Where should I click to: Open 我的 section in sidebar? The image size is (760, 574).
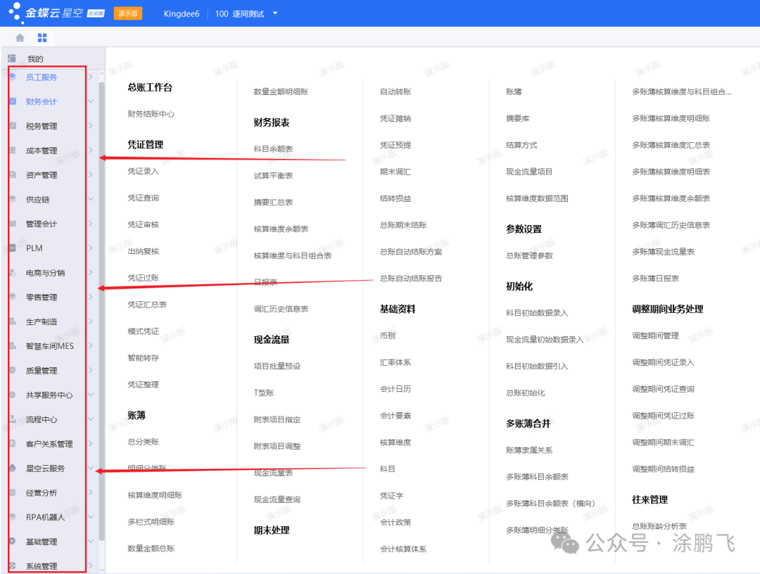click(34, 59)
